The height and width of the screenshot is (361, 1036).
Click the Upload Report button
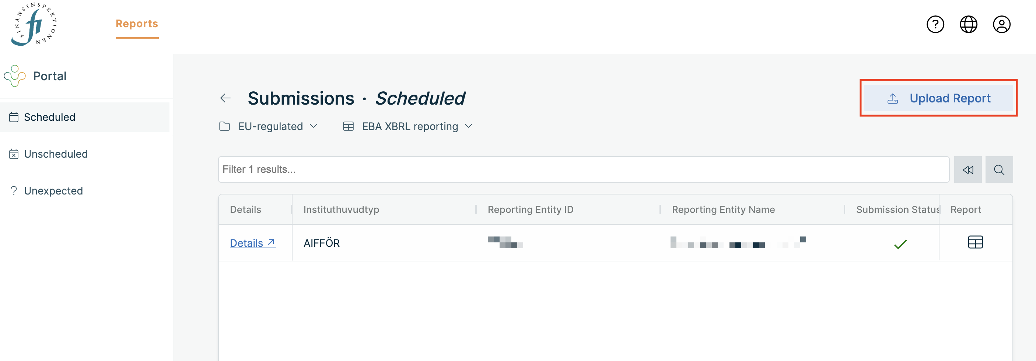tap(938, 98)
